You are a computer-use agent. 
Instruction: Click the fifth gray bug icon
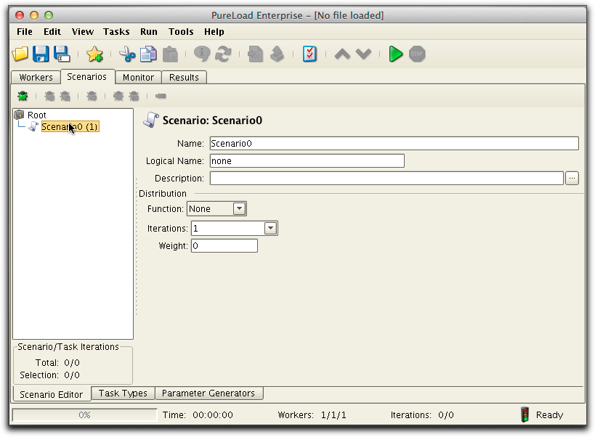click(x=134, y=96)
